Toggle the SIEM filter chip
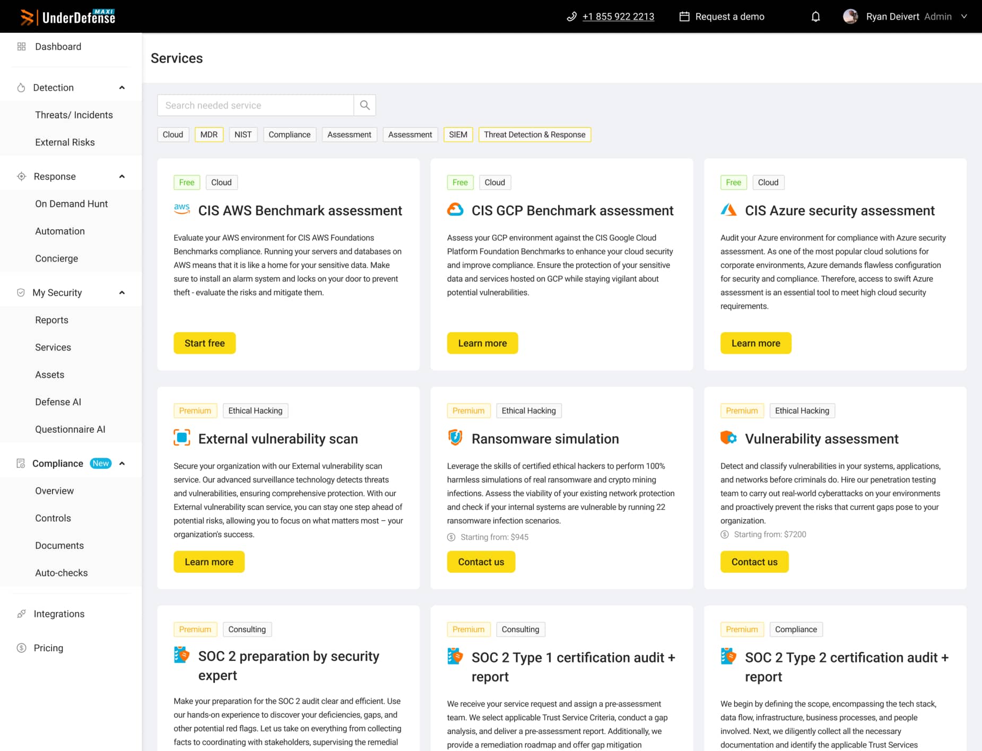982x751 pixels. pyautogui.click(x=458, y=135)
